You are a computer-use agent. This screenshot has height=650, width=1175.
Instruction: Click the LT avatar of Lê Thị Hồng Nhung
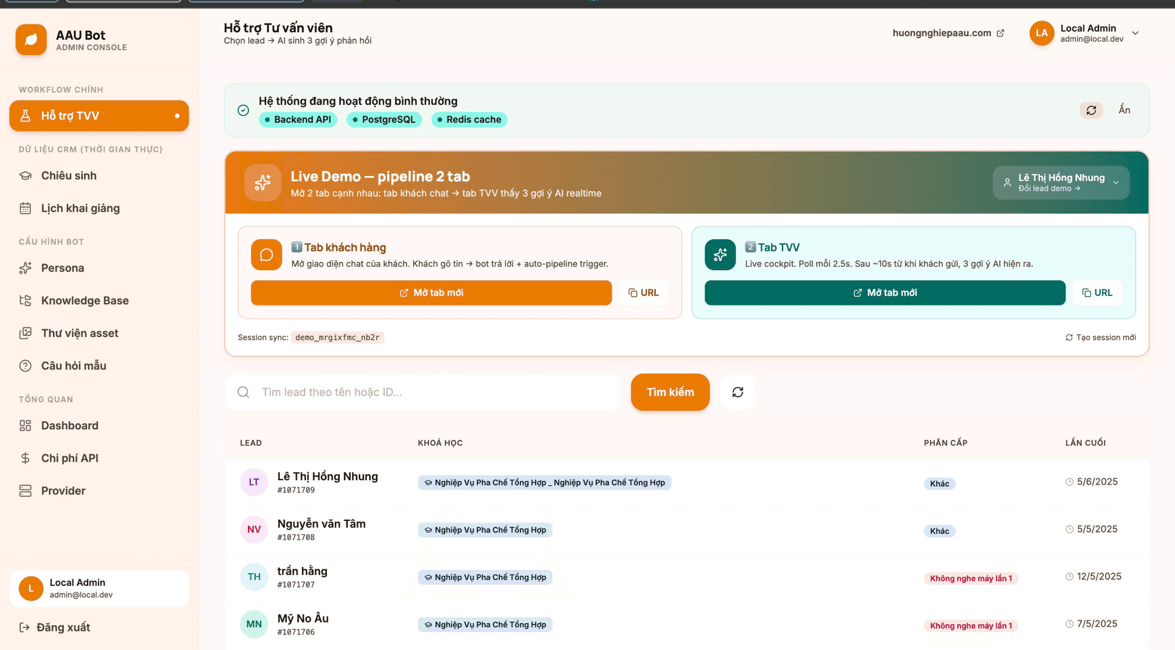(254, 482)
